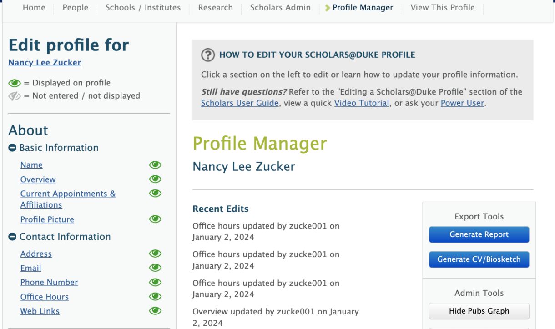Image resolution: width=555 pixels, height=329 pixels.
Task: Edit the Email section
Action: pyautogui.click(x=30, y=268)
